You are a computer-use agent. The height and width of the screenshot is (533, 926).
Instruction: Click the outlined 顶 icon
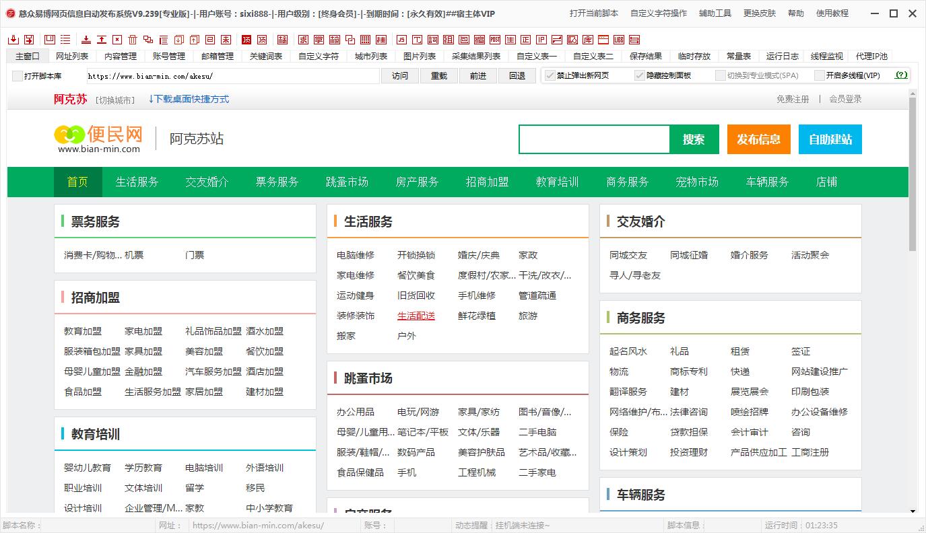click(x=262, y=40)
